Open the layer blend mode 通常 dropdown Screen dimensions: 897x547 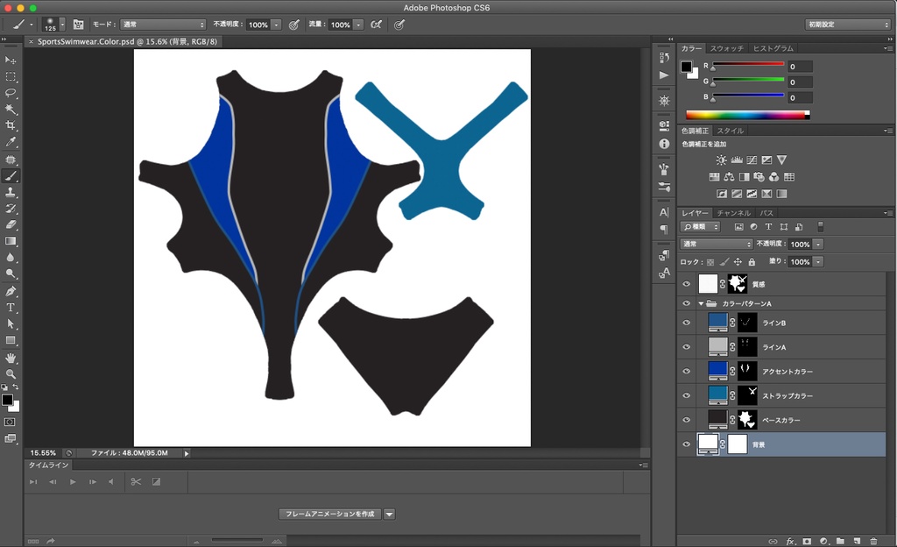tap(717, 244)
